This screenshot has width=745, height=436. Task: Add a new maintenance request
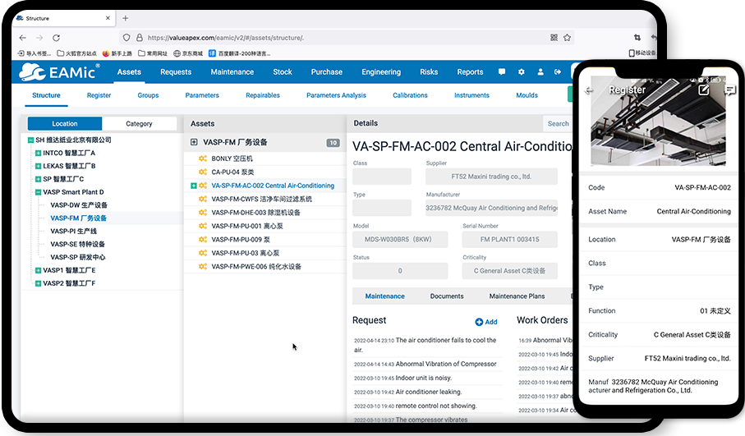pyautogui.click(x=486, y=322)
